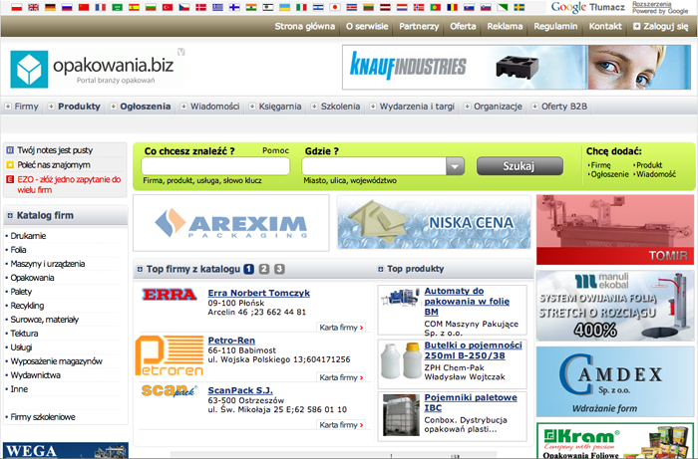The height and width of the screenshot is (459, 698).
Task: Choose the Portuguese flag icon
Action: tap(436, 7)
